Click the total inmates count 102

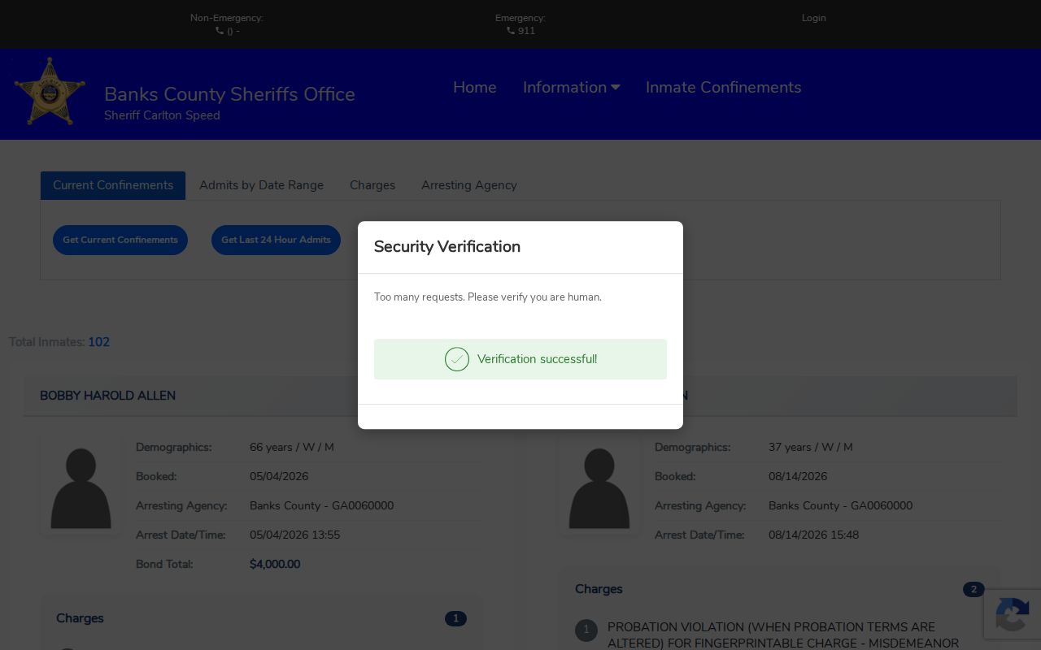click(x=98, y=342)
